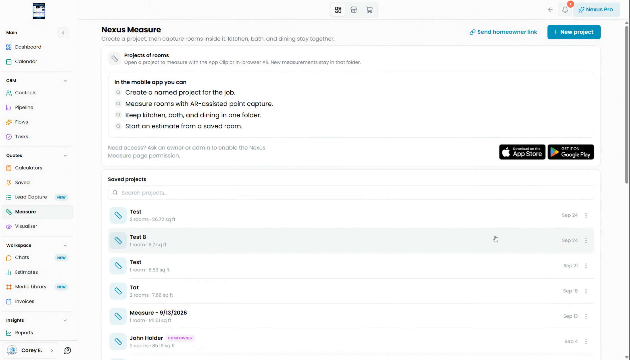Click New project button
630x360 pixels.
pyautogui.click(x=574, y=32)
